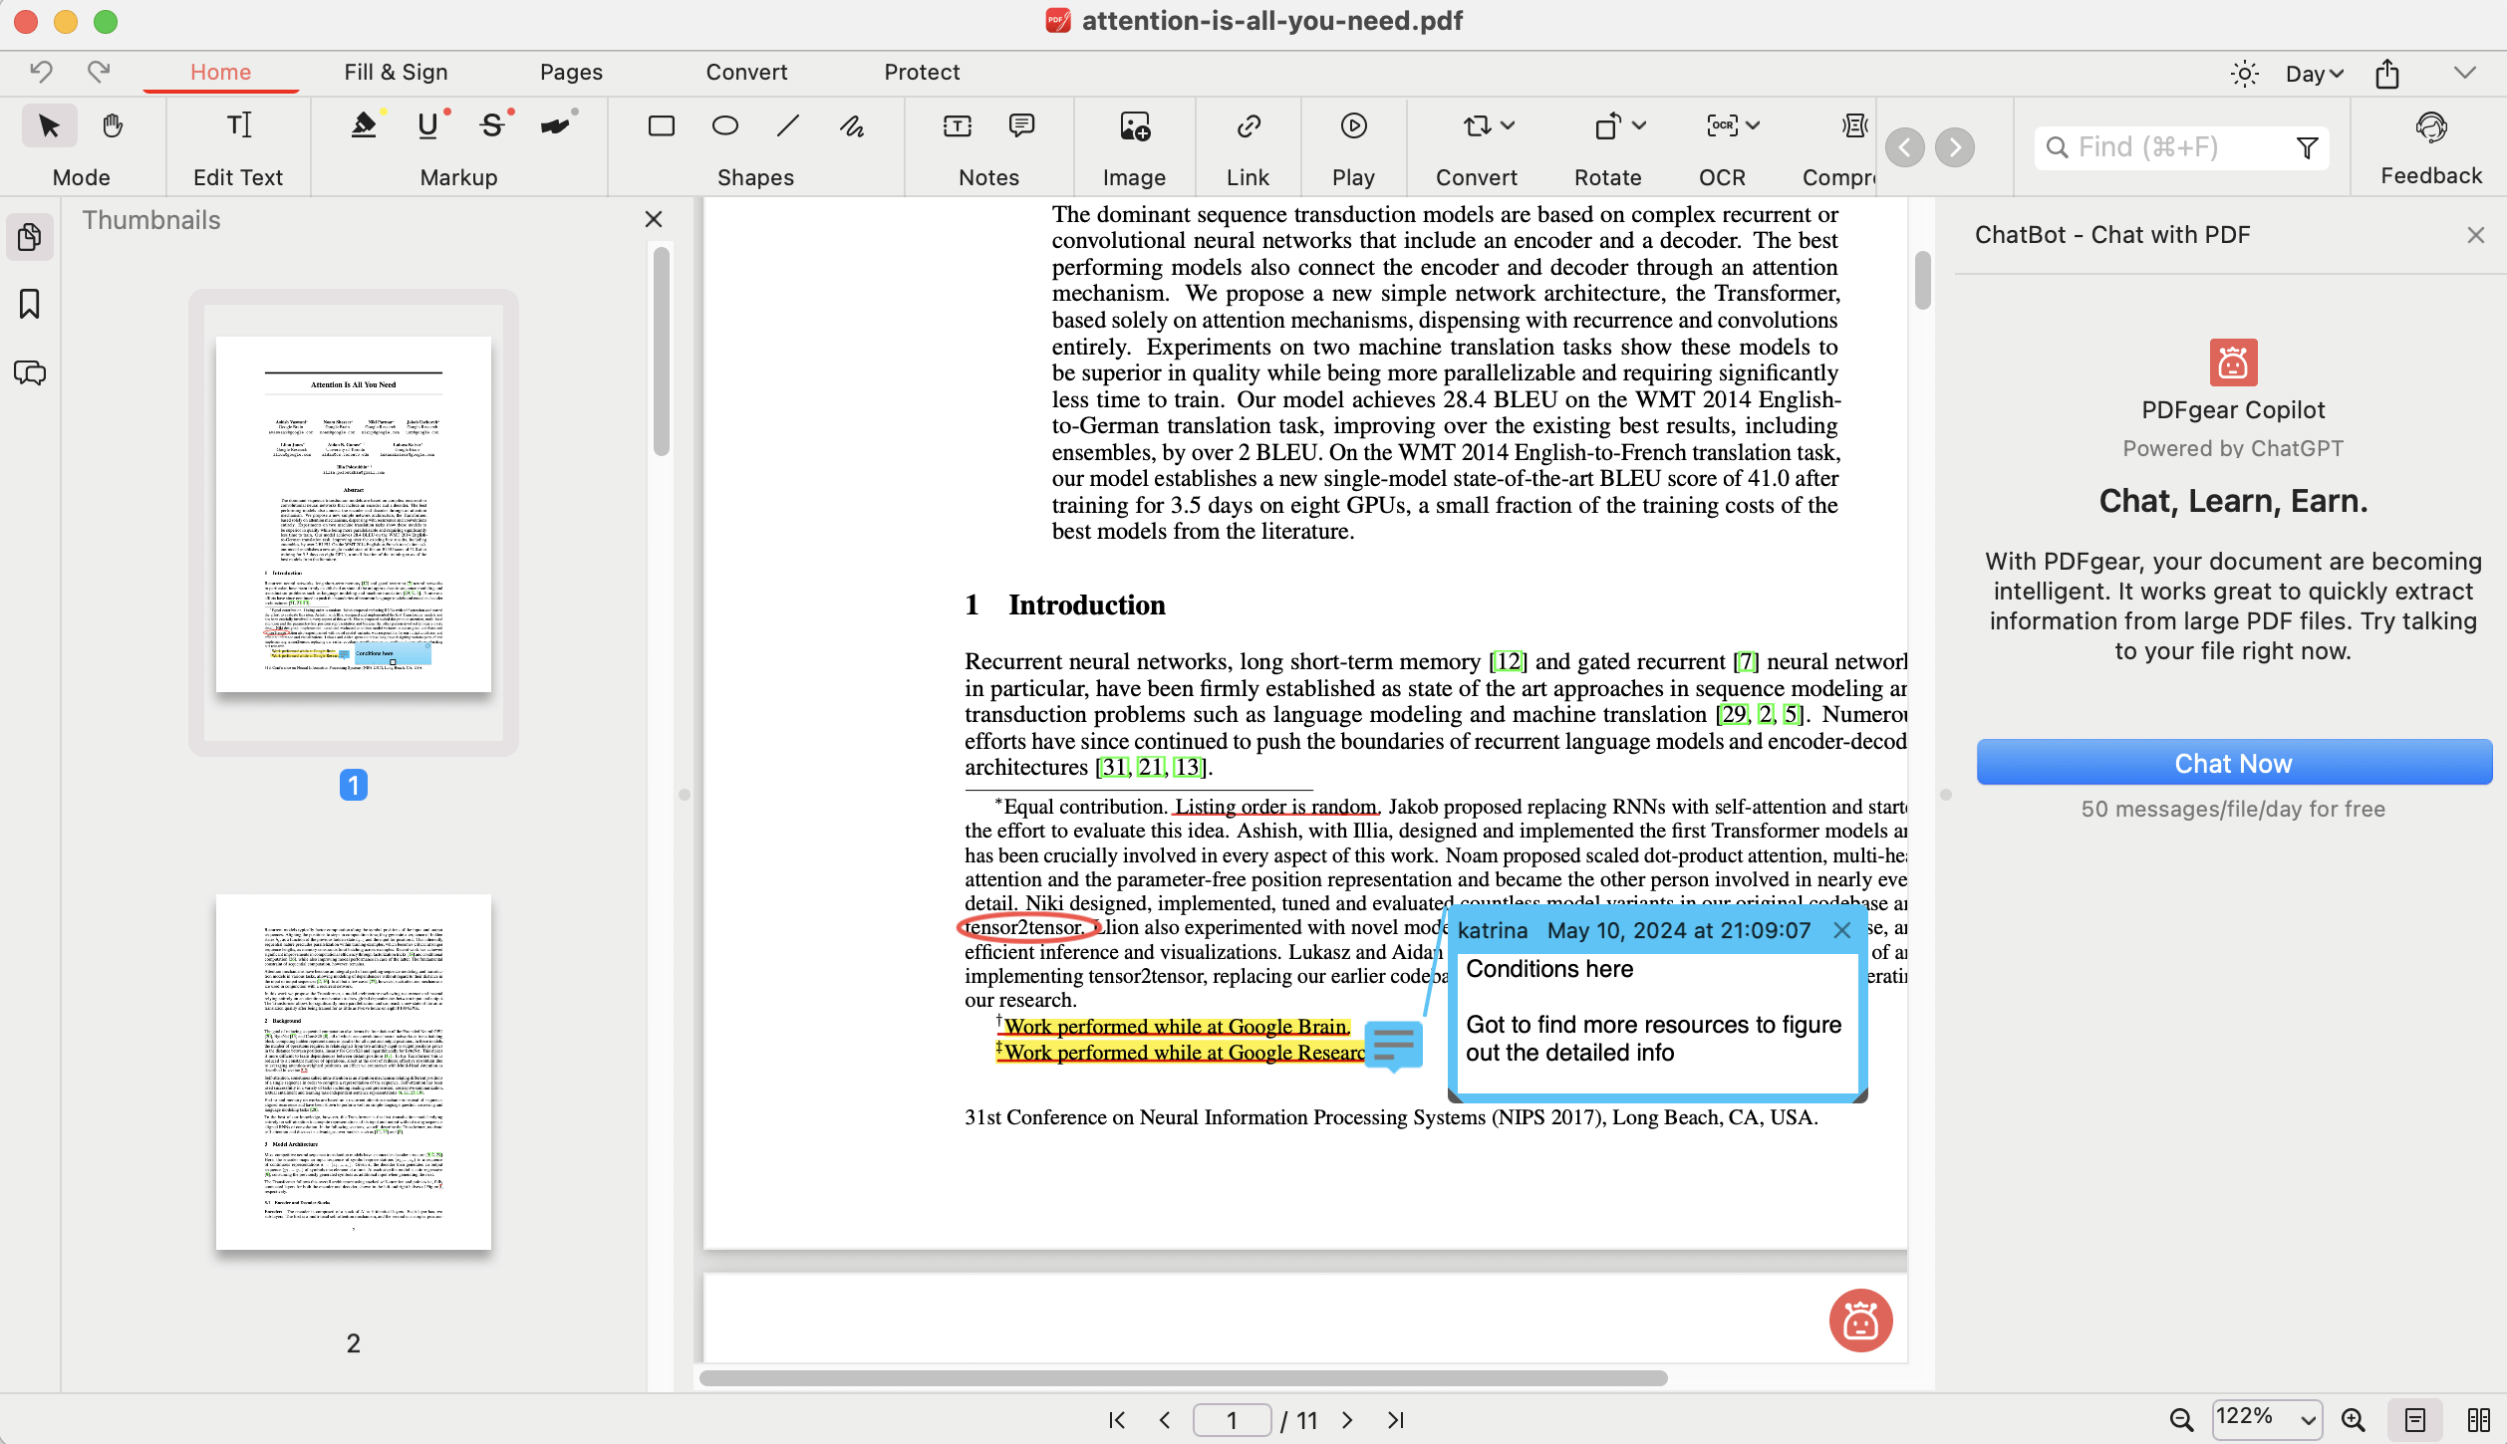This screenshot has height=1444, width=2507.
Task: Close the Thumbnails panel
Action: pyautogui.click(x=654, y=219)
